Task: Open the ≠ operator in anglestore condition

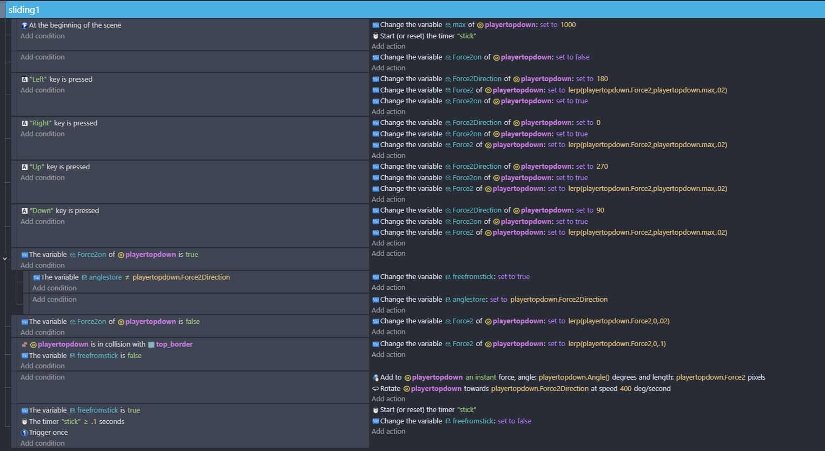Action: click(127, 277)
